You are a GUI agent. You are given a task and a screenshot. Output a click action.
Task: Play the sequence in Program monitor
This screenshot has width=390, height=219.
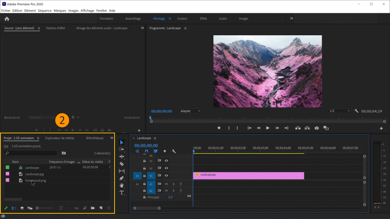pos(268,128)
